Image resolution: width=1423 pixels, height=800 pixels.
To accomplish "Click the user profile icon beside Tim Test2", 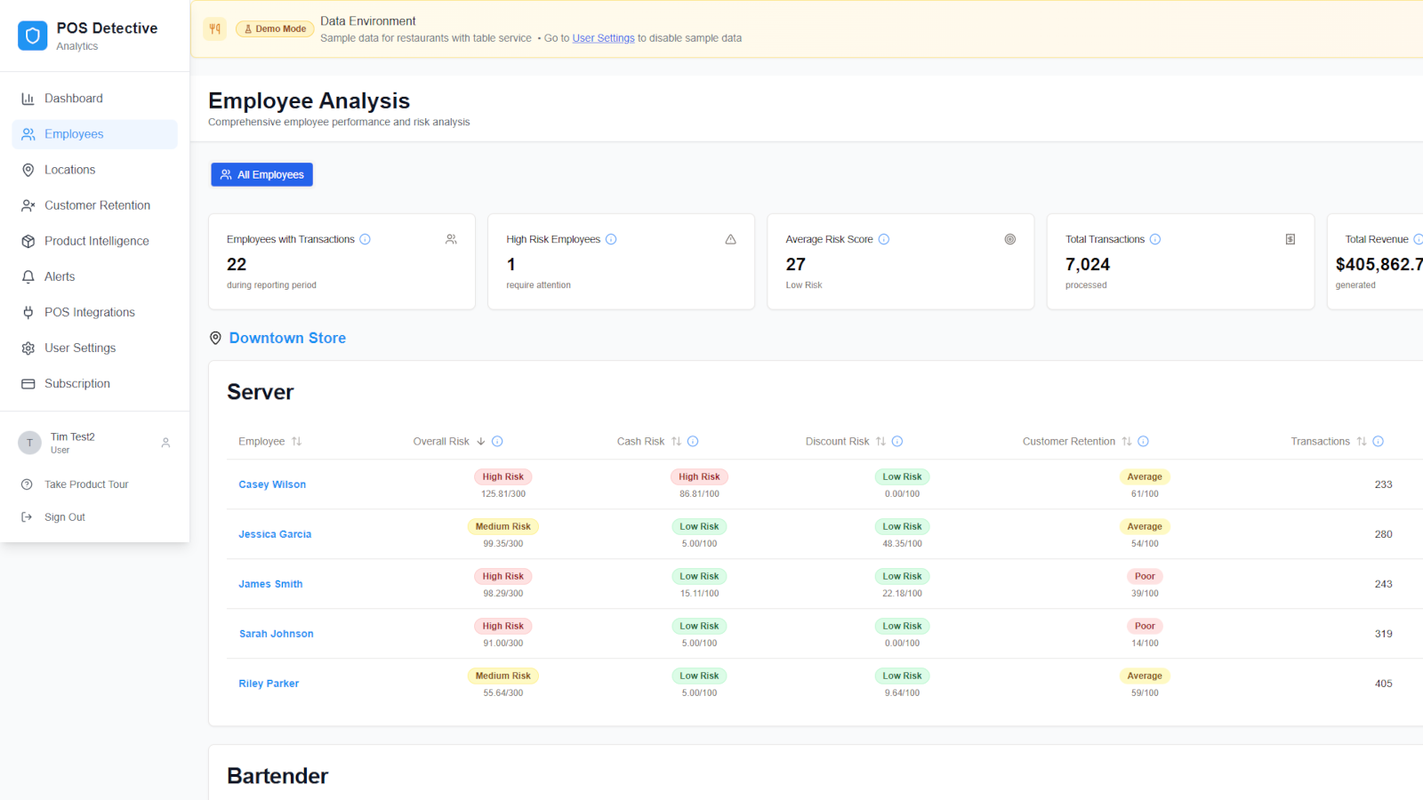I will 165,443.
